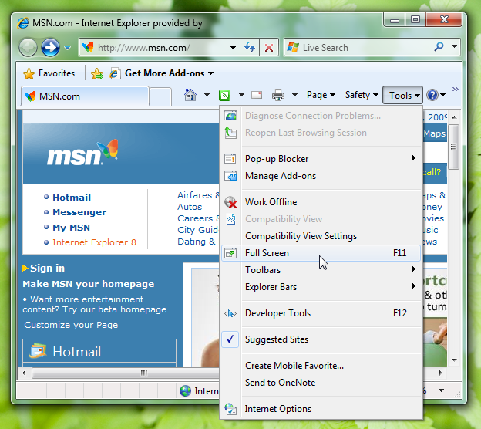The height and width of the screenshot is (429, 481).
Task: Open the Favorites star button
Action: click(49, 73)
